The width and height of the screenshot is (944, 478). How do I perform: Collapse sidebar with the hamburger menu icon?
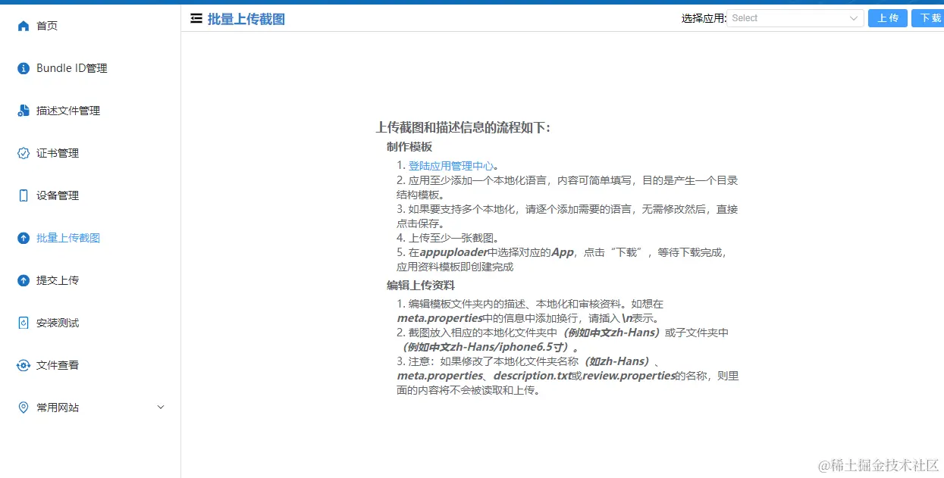click(x=196, y=18)
